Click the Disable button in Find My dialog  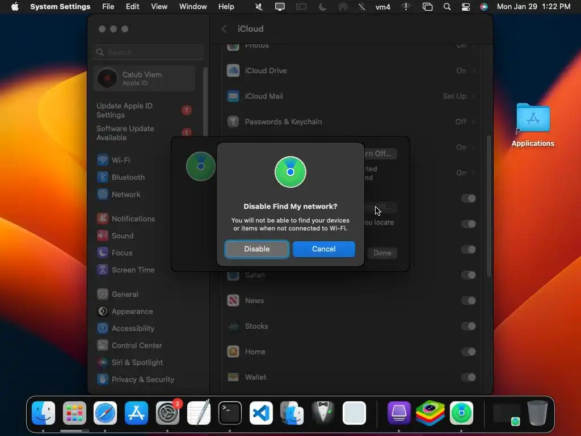click(257, 249)
